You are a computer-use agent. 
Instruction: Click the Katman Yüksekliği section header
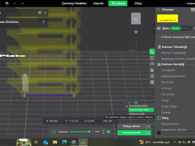(x=174, y=47)
